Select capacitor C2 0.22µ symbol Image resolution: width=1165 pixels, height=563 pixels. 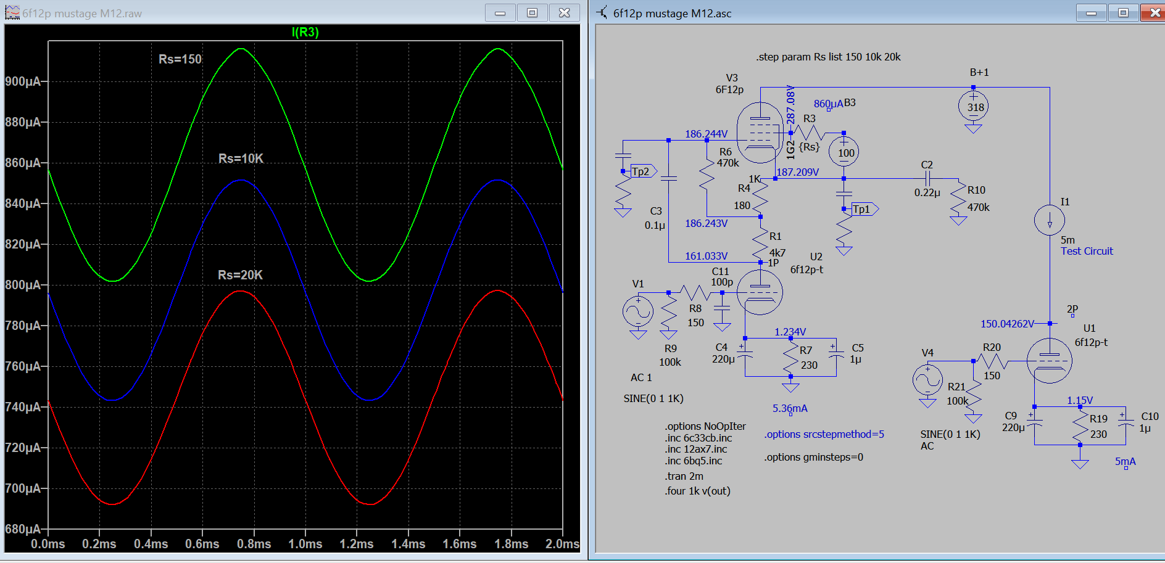click(x=927, y=178)
